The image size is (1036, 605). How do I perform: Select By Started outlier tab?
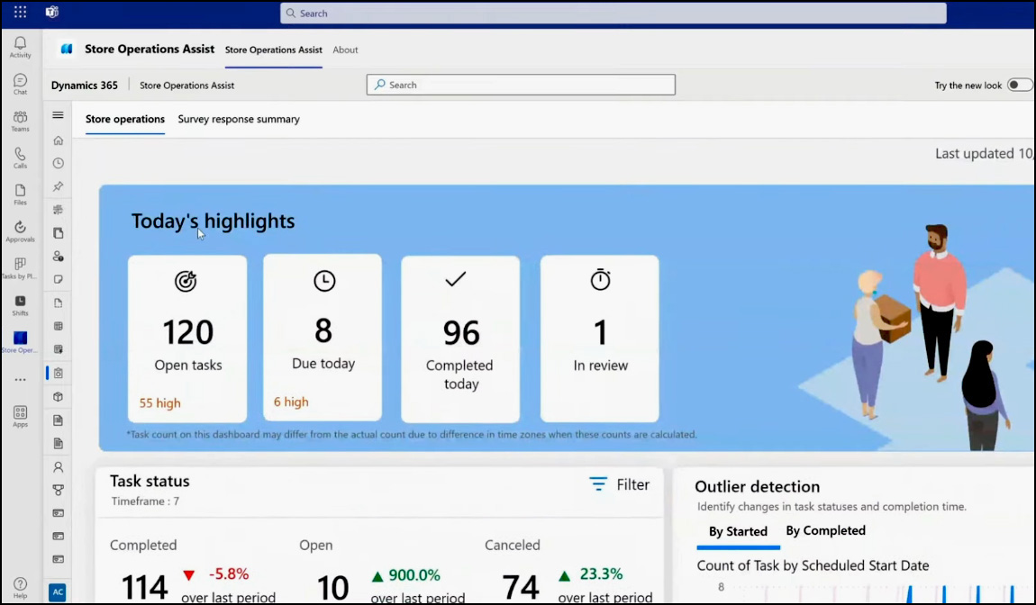point(738,532)
